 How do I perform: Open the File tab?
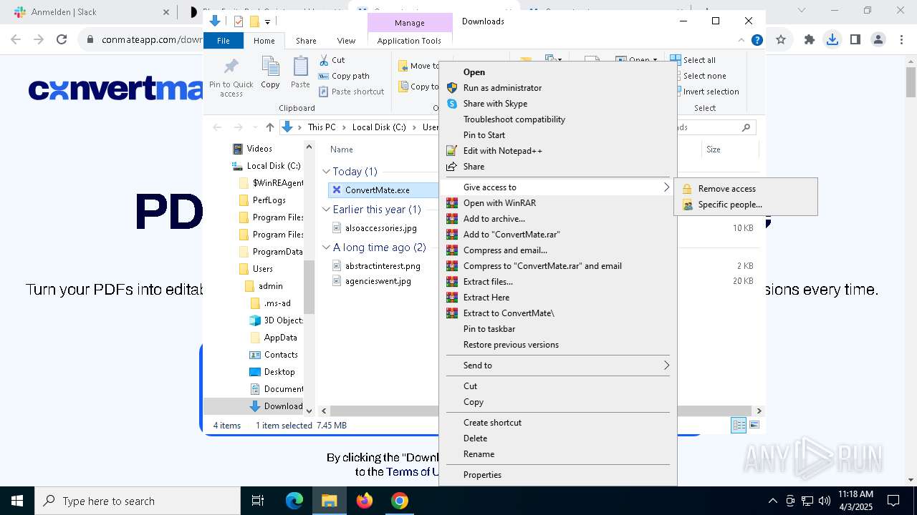pyautogui.click(x=224, y=41)
